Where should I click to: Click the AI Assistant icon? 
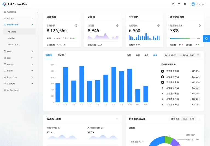[5, 90]
